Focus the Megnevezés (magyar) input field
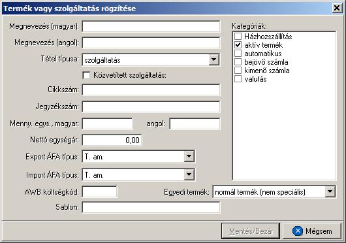 [151, 27]
